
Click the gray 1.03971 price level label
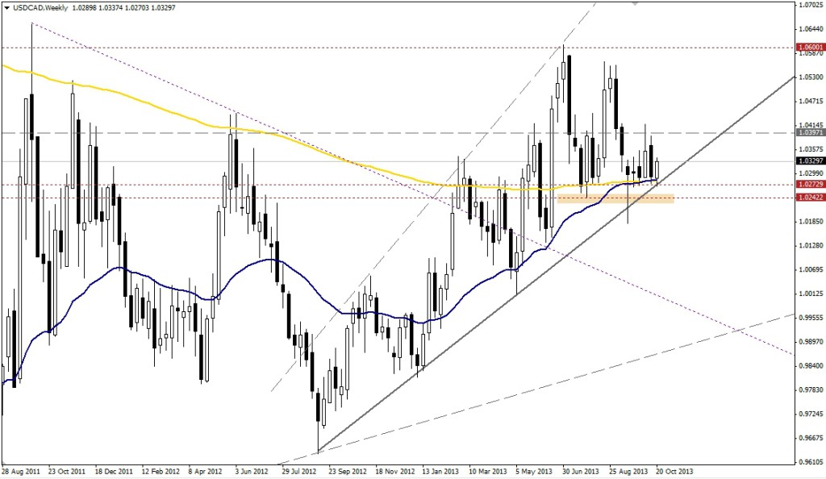tap(809, 132)
